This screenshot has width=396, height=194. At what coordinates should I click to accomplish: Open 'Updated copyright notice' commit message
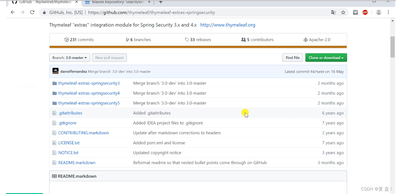(157, 153)
